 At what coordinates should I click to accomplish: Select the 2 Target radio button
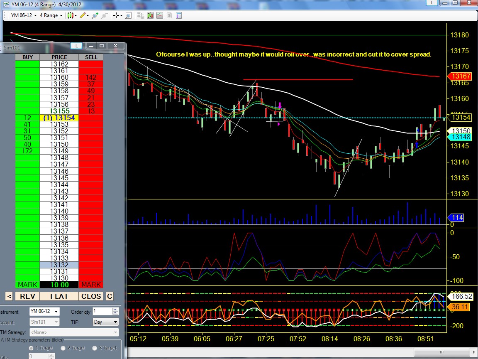point(63,348)
